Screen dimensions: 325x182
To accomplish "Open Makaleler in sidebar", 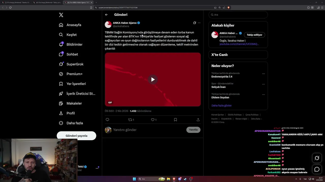I will (70, 103).
